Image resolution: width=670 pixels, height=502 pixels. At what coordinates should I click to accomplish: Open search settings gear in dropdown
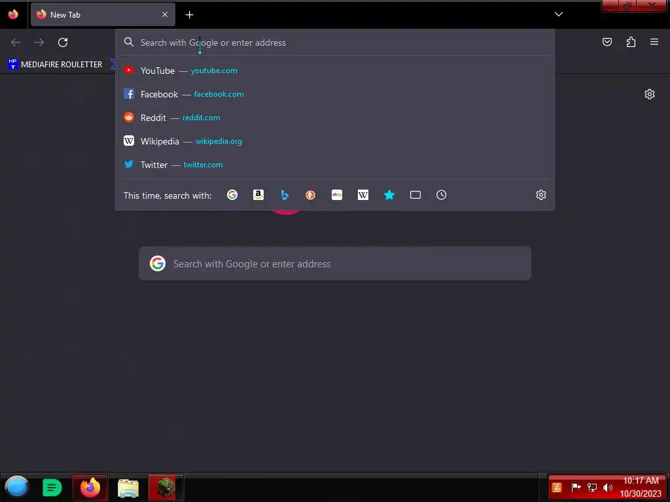pos(541,195)
